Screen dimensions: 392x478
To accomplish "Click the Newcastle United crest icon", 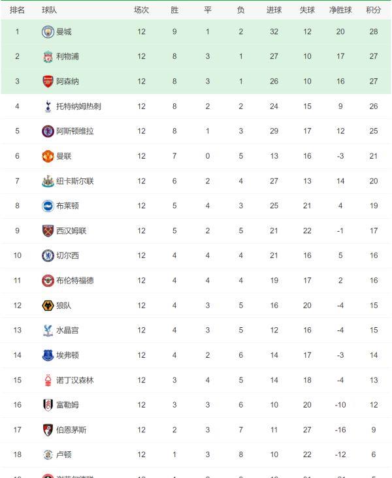I will (48, 181).
